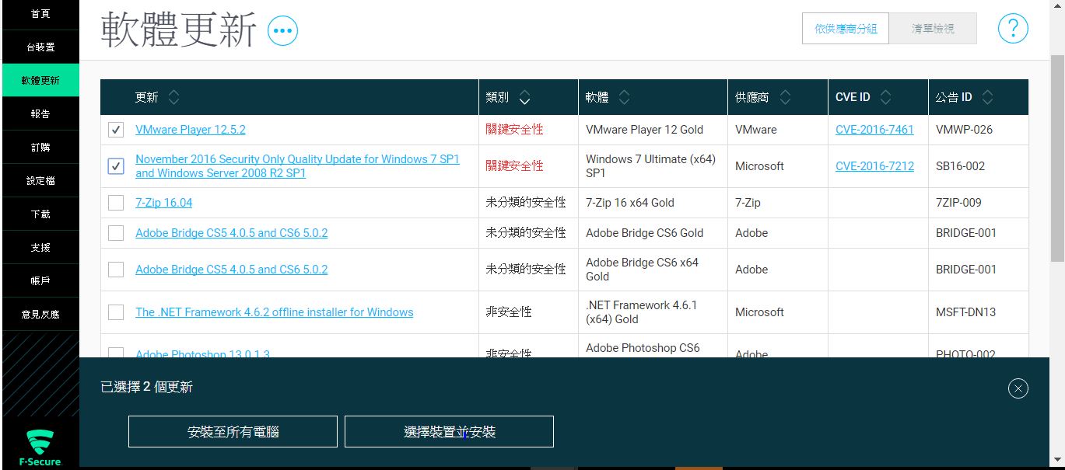Open 帳戶 in the sidebar
This screenshot has width=1065, height=470.
(x=40, y=280)
